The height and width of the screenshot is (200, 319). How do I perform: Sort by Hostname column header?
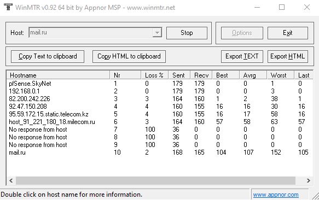click(x=59, y=75)
